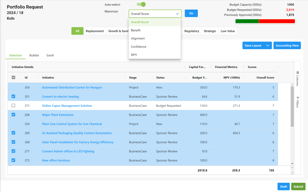Expand the Save Layout dropdown arrow
Screen dimensions: 308x192
point(268,45)
